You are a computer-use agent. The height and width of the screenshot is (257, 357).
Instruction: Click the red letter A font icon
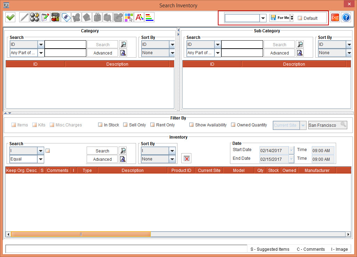139,17
